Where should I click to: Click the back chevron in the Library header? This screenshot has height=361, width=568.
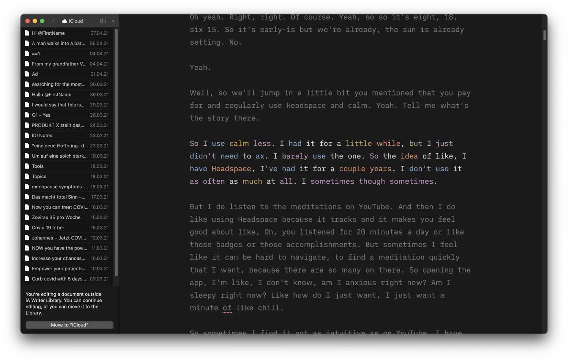pos(54,21)
